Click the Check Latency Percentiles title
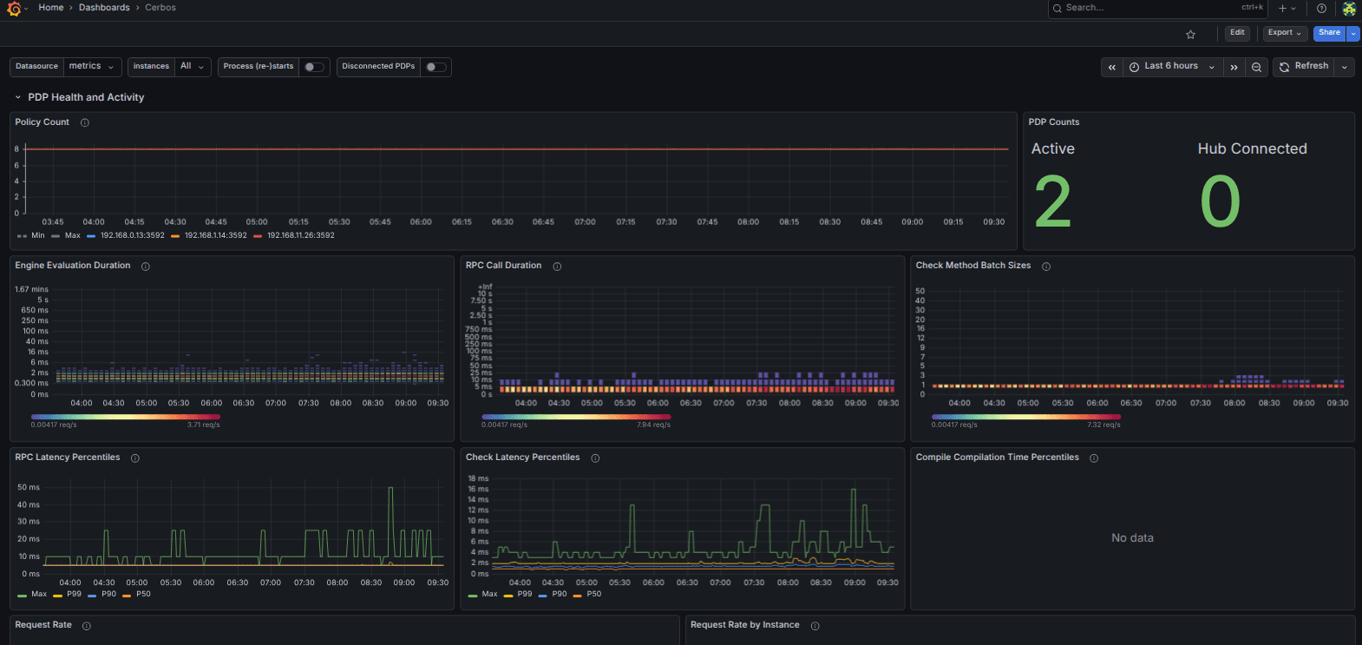The width and height of the screenshot is (1362, 645). pos(522,457)
